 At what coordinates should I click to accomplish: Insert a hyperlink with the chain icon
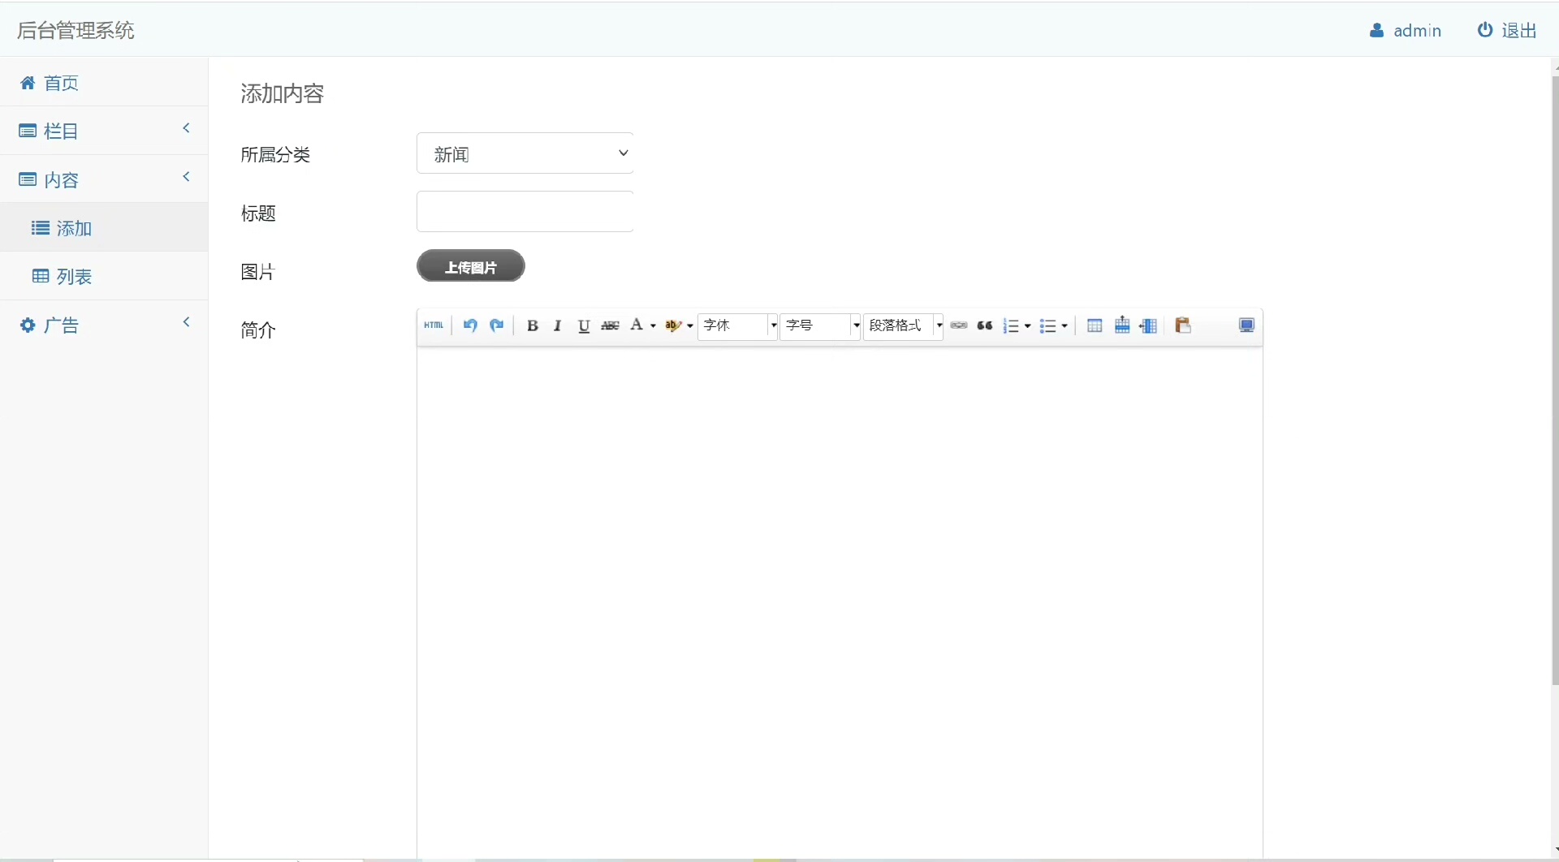(x=959, y=325)
